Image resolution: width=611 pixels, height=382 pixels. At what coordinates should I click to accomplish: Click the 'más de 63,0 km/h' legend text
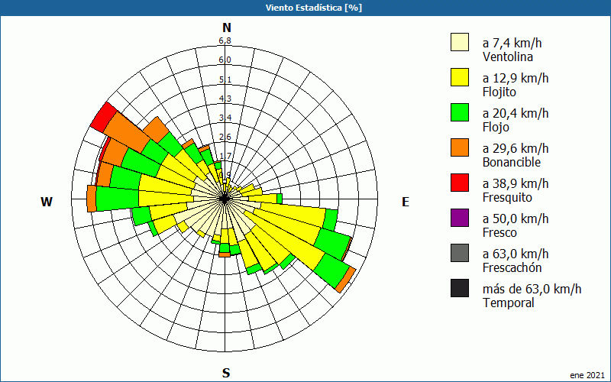[532, 289]
